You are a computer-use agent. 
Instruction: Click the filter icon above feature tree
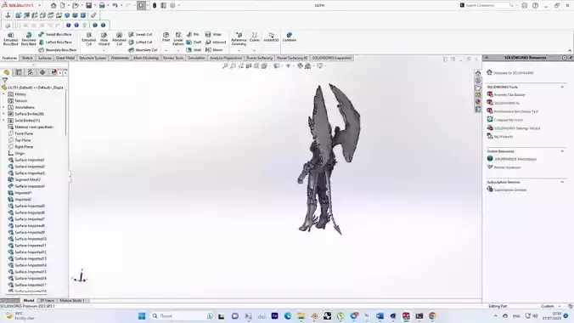[x=5, y=80]
